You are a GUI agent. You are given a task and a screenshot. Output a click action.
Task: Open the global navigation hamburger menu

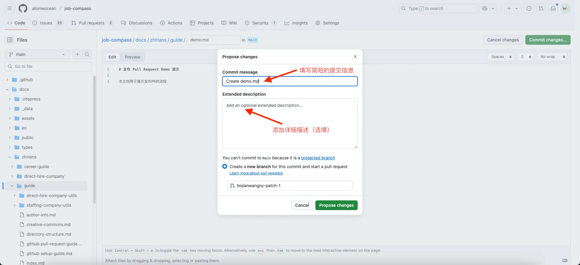click(10, 8)
